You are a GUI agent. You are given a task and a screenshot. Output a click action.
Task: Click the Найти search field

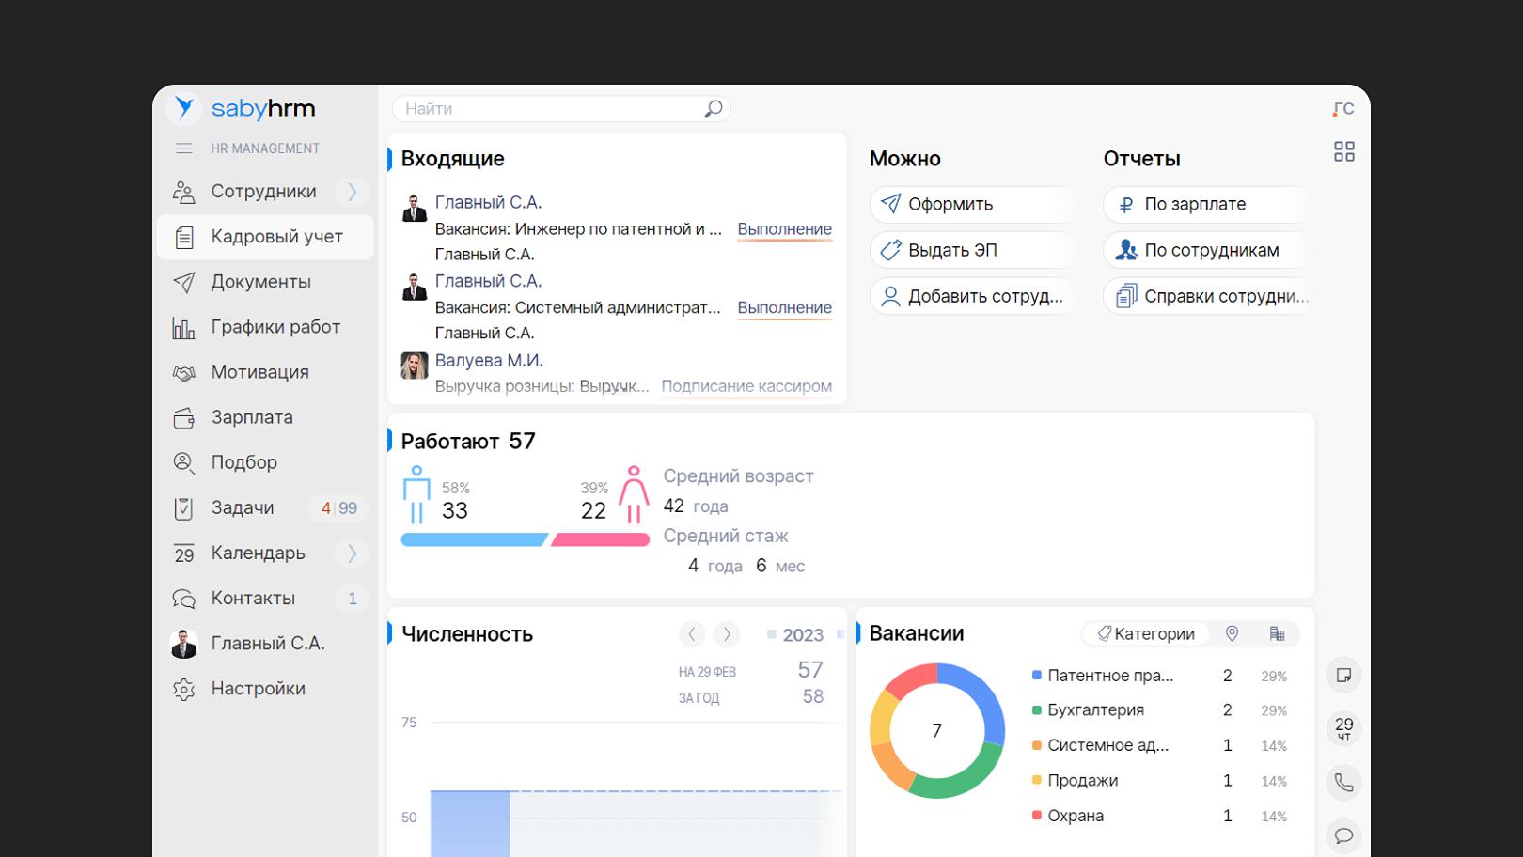(550, 109)
